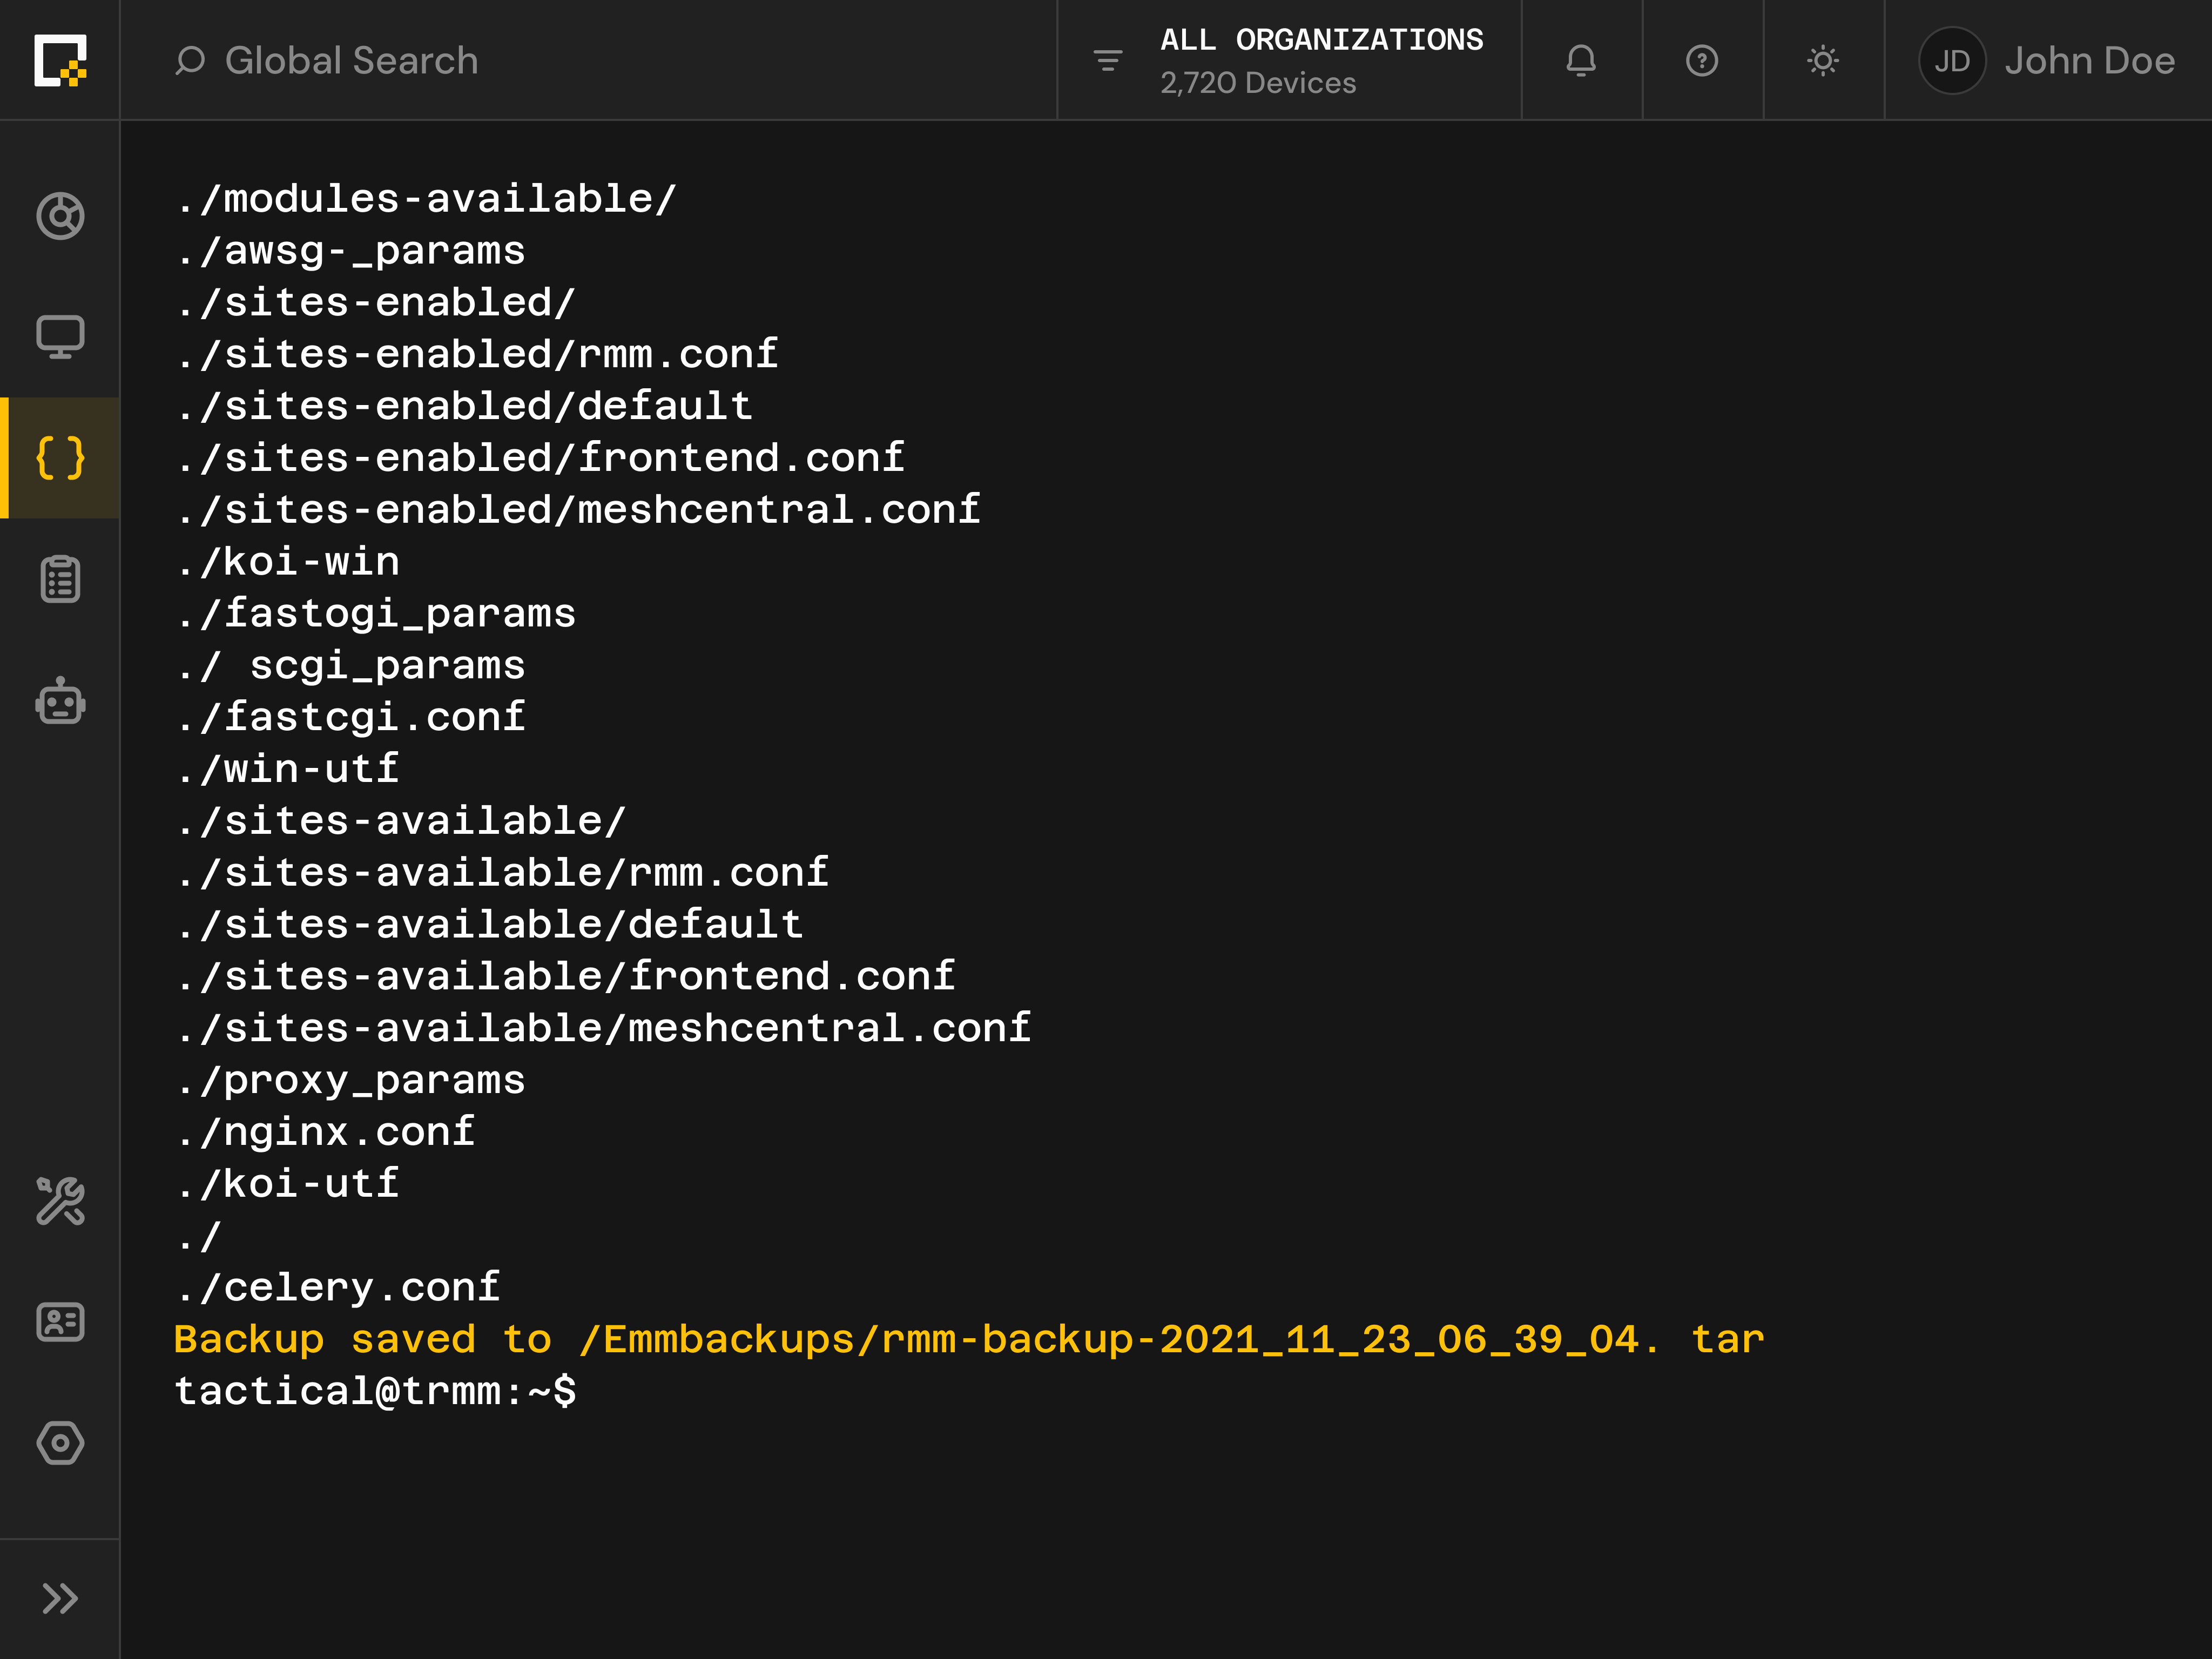Open the Accounts ID card icon

click(x=59, y=1322)
